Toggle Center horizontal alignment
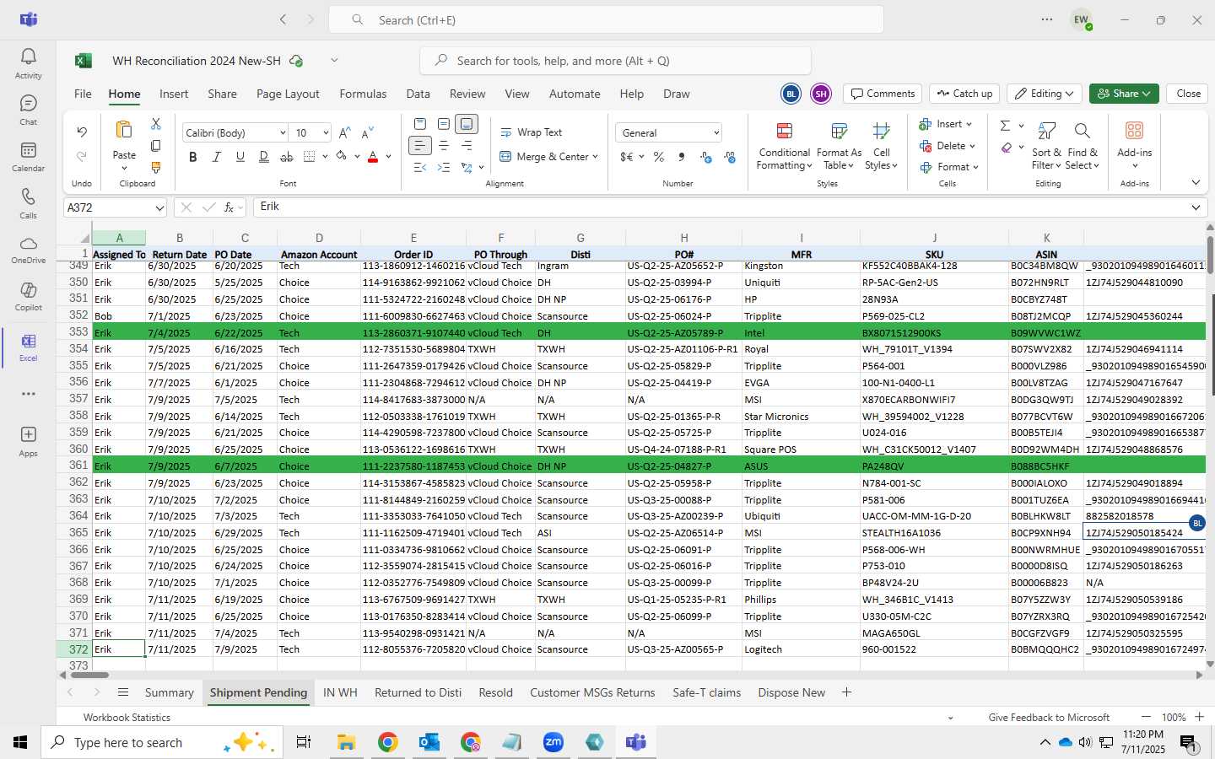 pyautogui.click(x=444, y=146)
